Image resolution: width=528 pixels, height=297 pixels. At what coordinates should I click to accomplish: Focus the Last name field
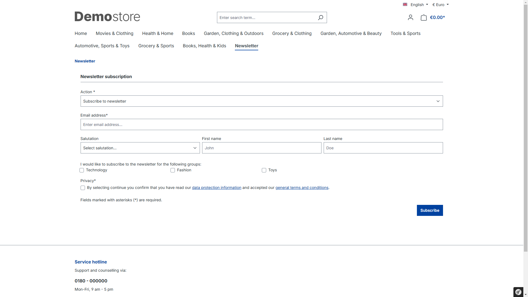click(x=383, y=148)
